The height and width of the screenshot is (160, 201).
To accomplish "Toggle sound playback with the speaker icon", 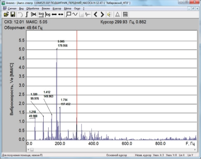I will [110, 14].
